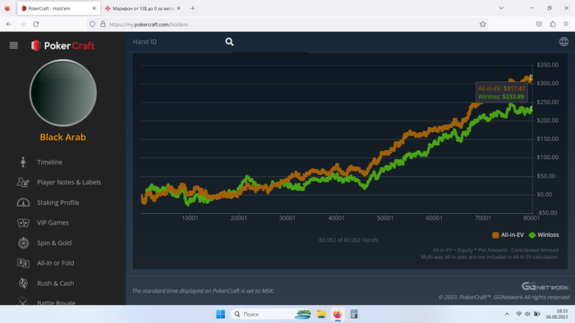Open All-In or Fold section
The width and height of the screenshot is (575, 323).
[x=55, y=263]
